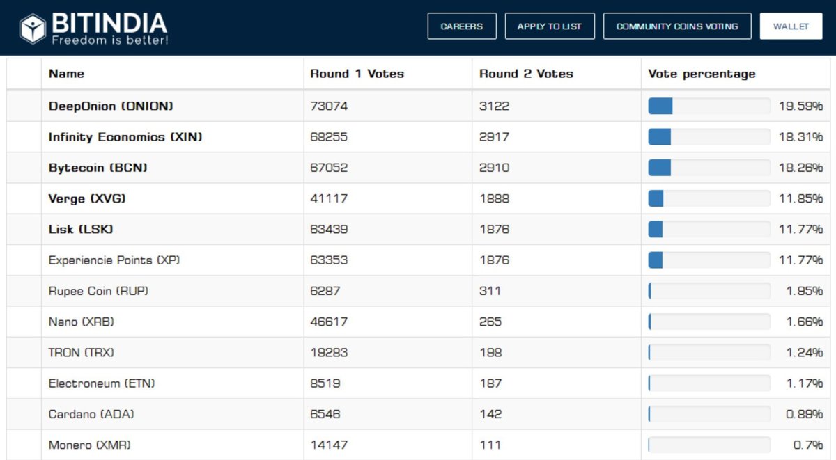Open the Careers page
Image resolution: width=836 pixels, height=460 pixels.
tap(462, 26)
